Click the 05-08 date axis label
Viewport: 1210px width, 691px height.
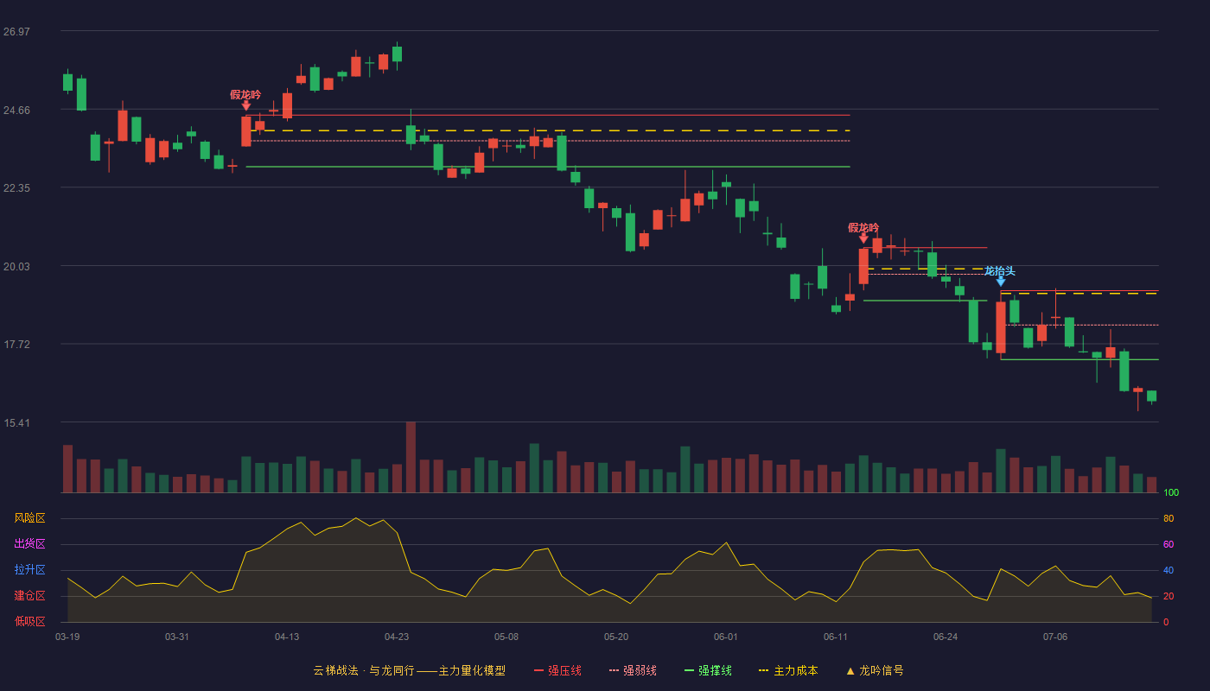point(506,637)
